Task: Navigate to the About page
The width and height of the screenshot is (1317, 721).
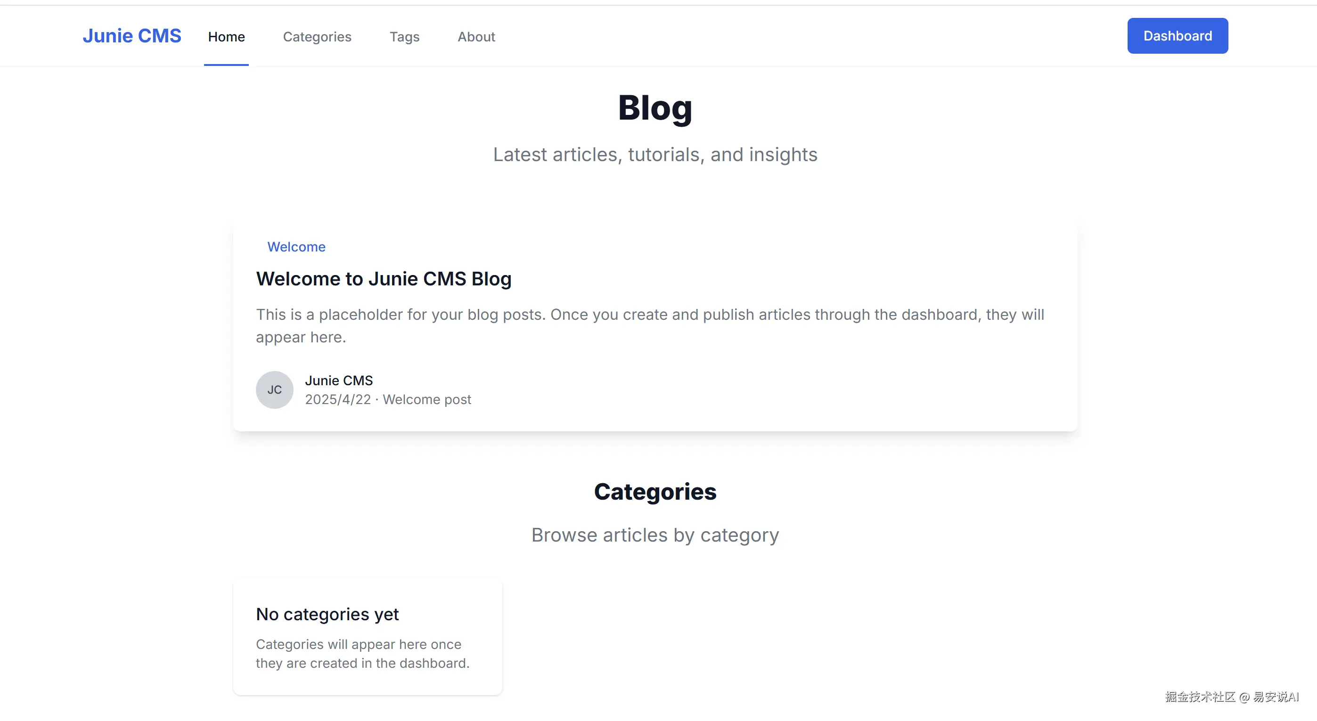Action: [x=476, y=37]
